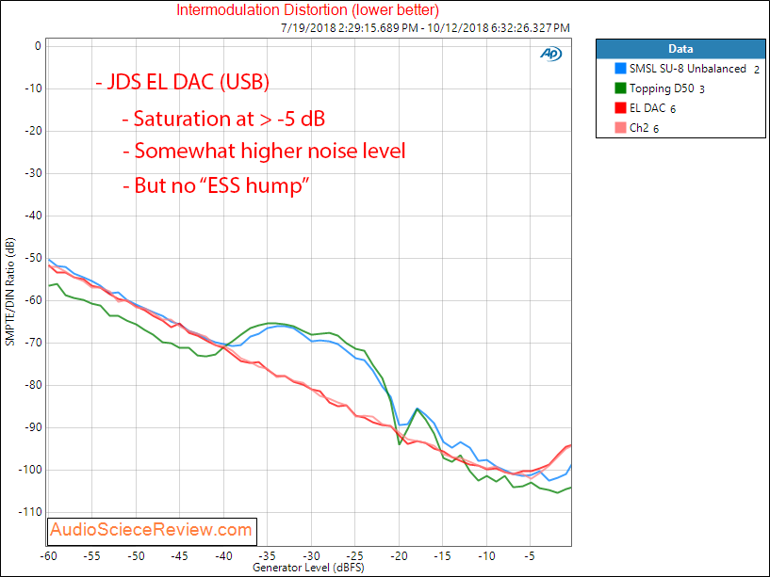Click the pink Ch2 legend swatch
The image size is (770, 577).
click(621, 128)
